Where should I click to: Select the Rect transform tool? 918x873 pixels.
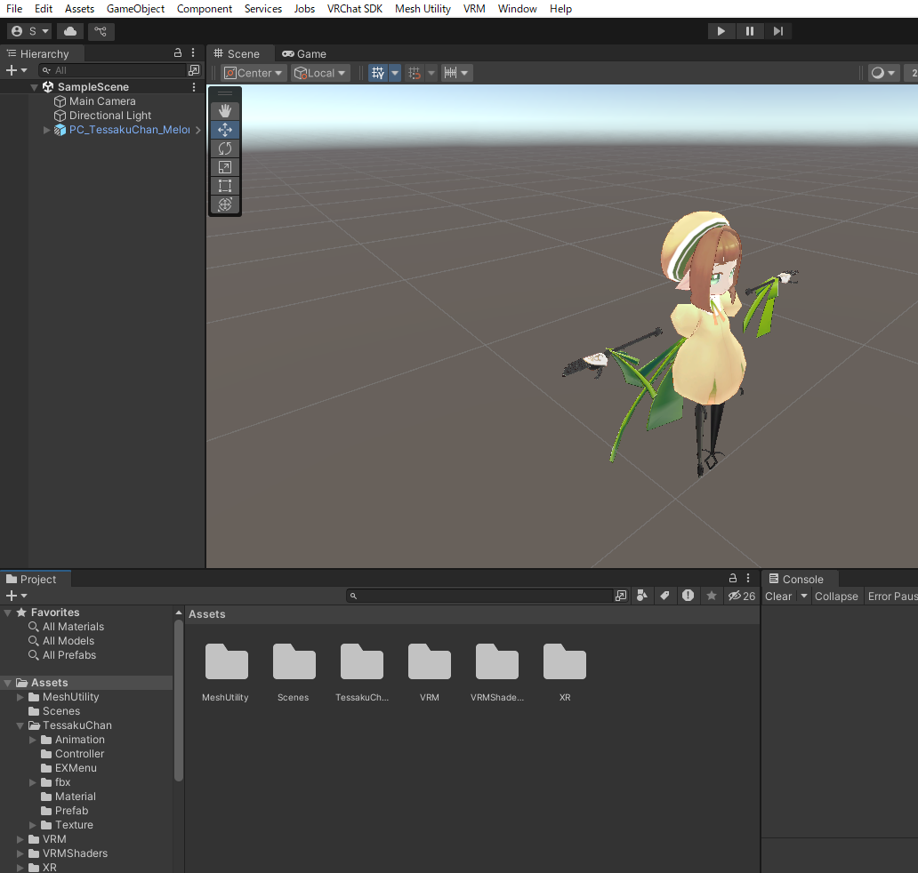225,185
